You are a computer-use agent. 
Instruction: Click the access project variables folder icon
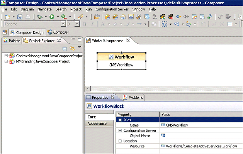[97, 17]
